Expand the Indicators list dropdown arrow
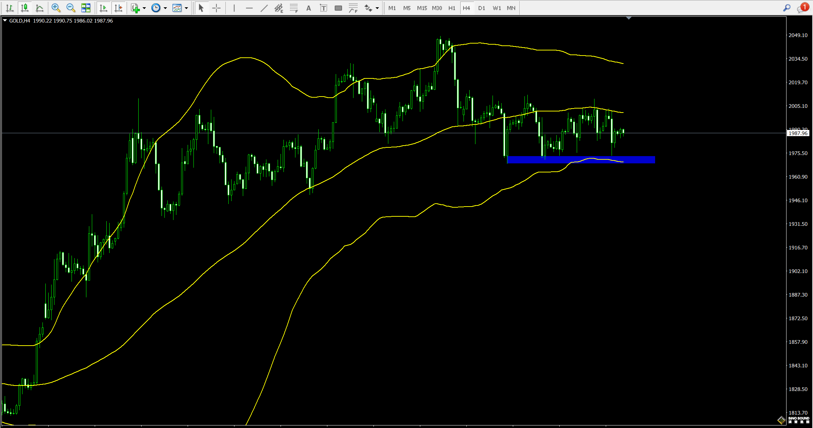This screenshot has height=428, width=813. 144,8
